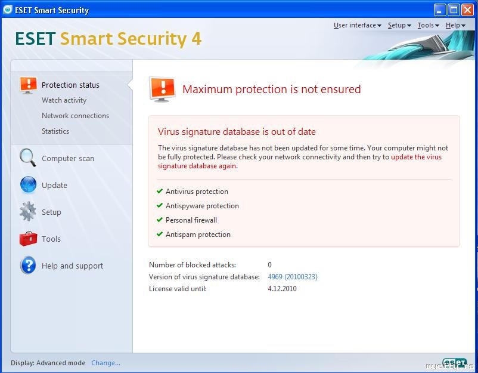Click green checkmark beside Antispam protection
Screen dimensions: 478x373
click(160, 234)
